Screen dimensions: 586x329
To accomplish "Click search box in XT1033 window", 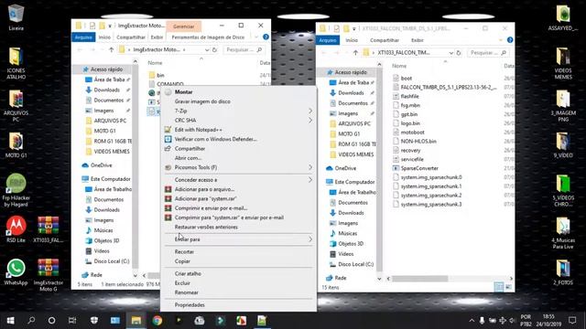I will coord(488,53).
